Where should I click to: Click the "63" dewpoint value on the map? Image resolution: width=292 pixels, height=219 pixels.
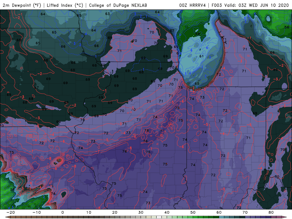[107, 14]
